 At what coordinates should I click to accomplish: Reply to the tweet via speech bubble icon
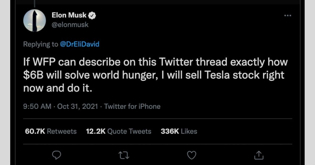point(56,155)
